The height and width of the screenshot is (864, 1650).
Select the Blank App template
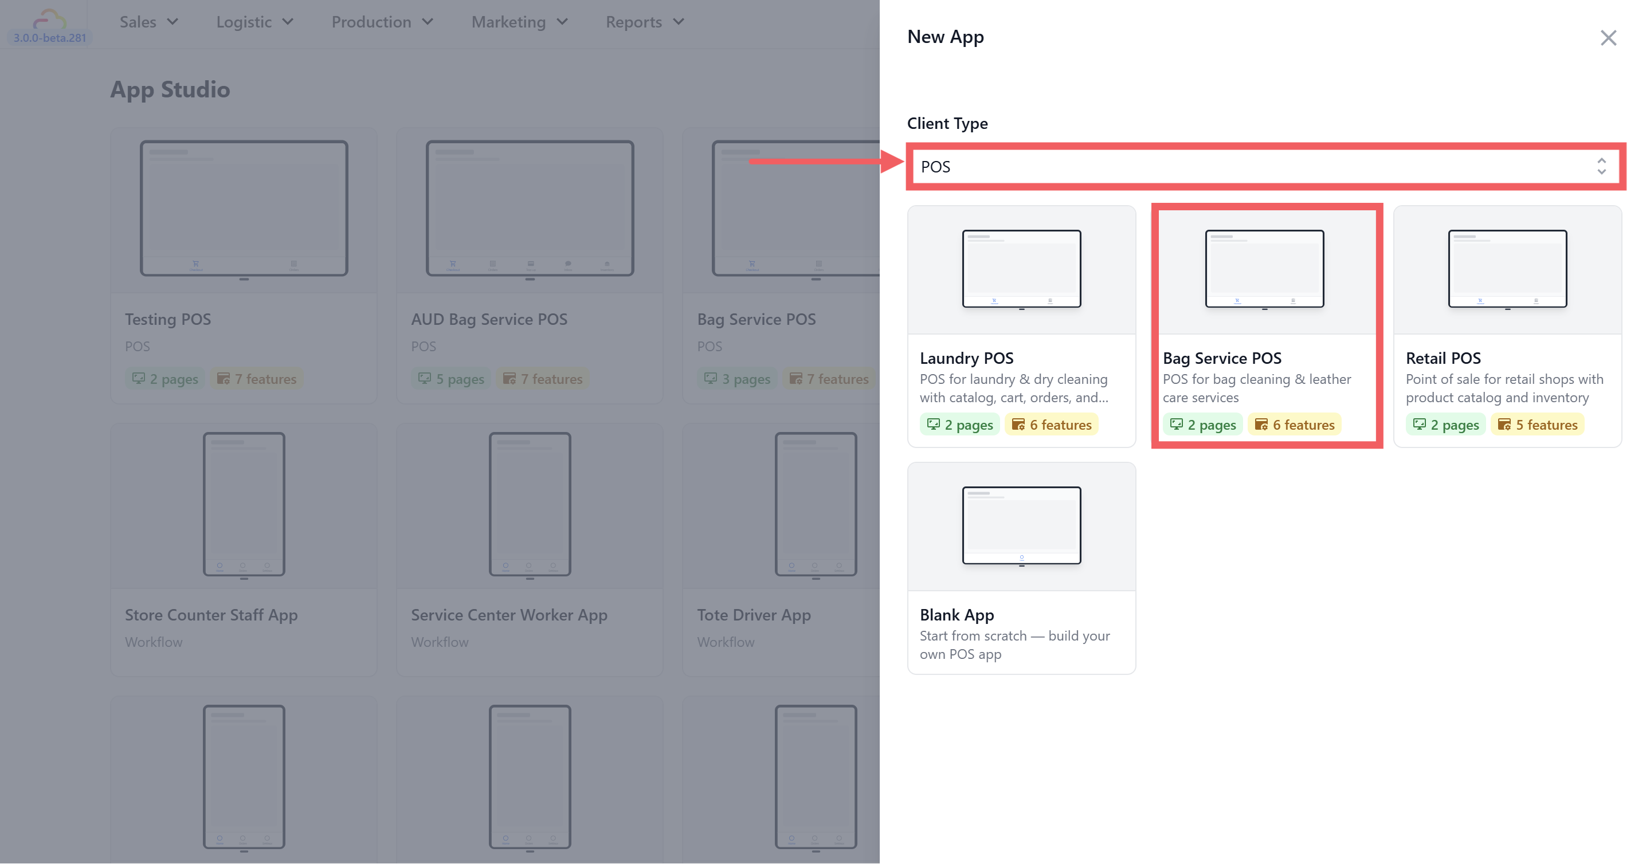(x=1021, y=567)
